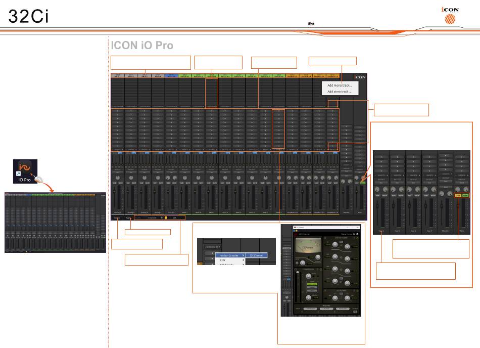The width and height of the screenshot is (480, 348).
Task: Expand the section header below Analog 1's plus slots
Action: (x=118, y=150)
